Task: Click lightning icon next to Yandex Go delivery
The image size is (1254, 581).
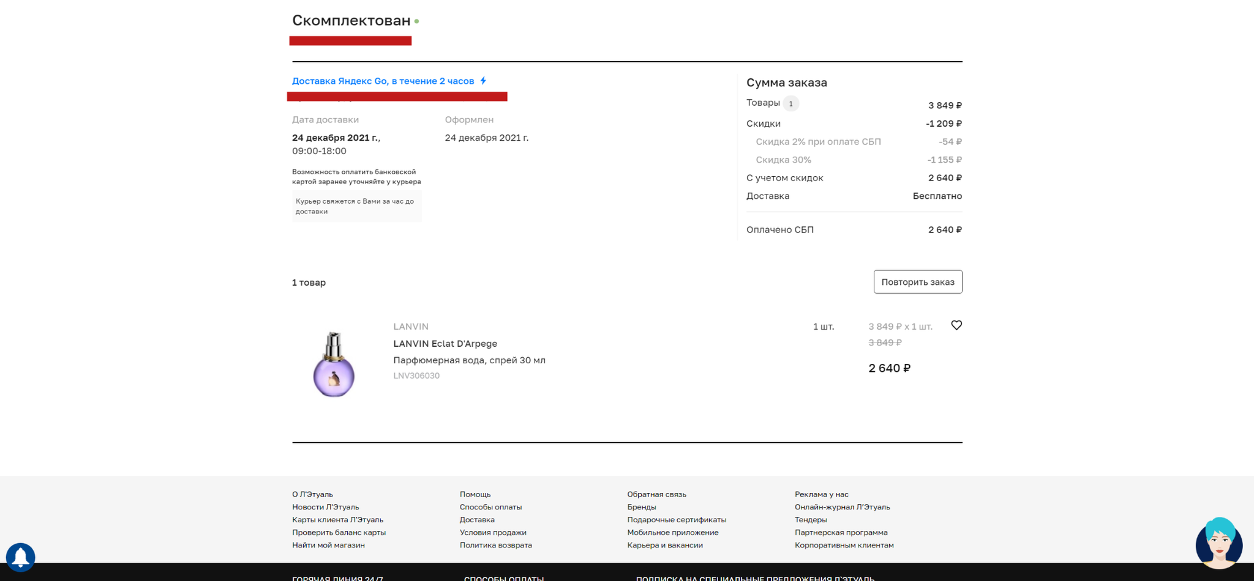Action: [483, 81]
